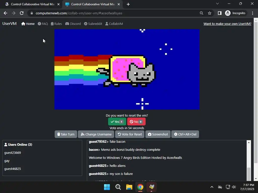258x193 pixels.
Task: Open the zoom magnifier icon in address bar
Action: [201, 13]
